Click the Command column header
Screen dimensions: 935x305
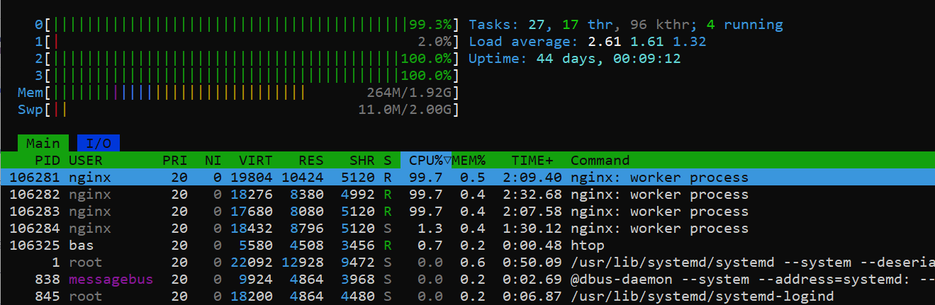tap(600, 161)
